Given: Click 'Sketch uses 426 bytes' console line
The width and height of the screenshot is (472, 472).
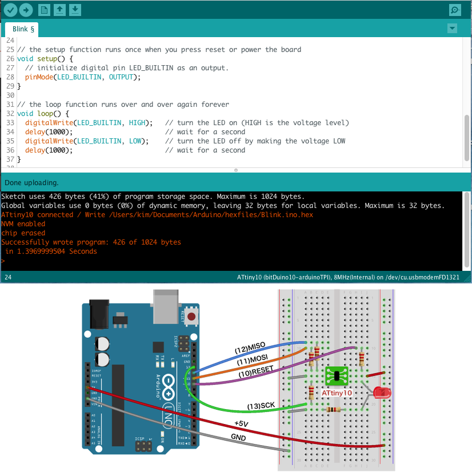Looking at the screenshot, I should point(153,197).
